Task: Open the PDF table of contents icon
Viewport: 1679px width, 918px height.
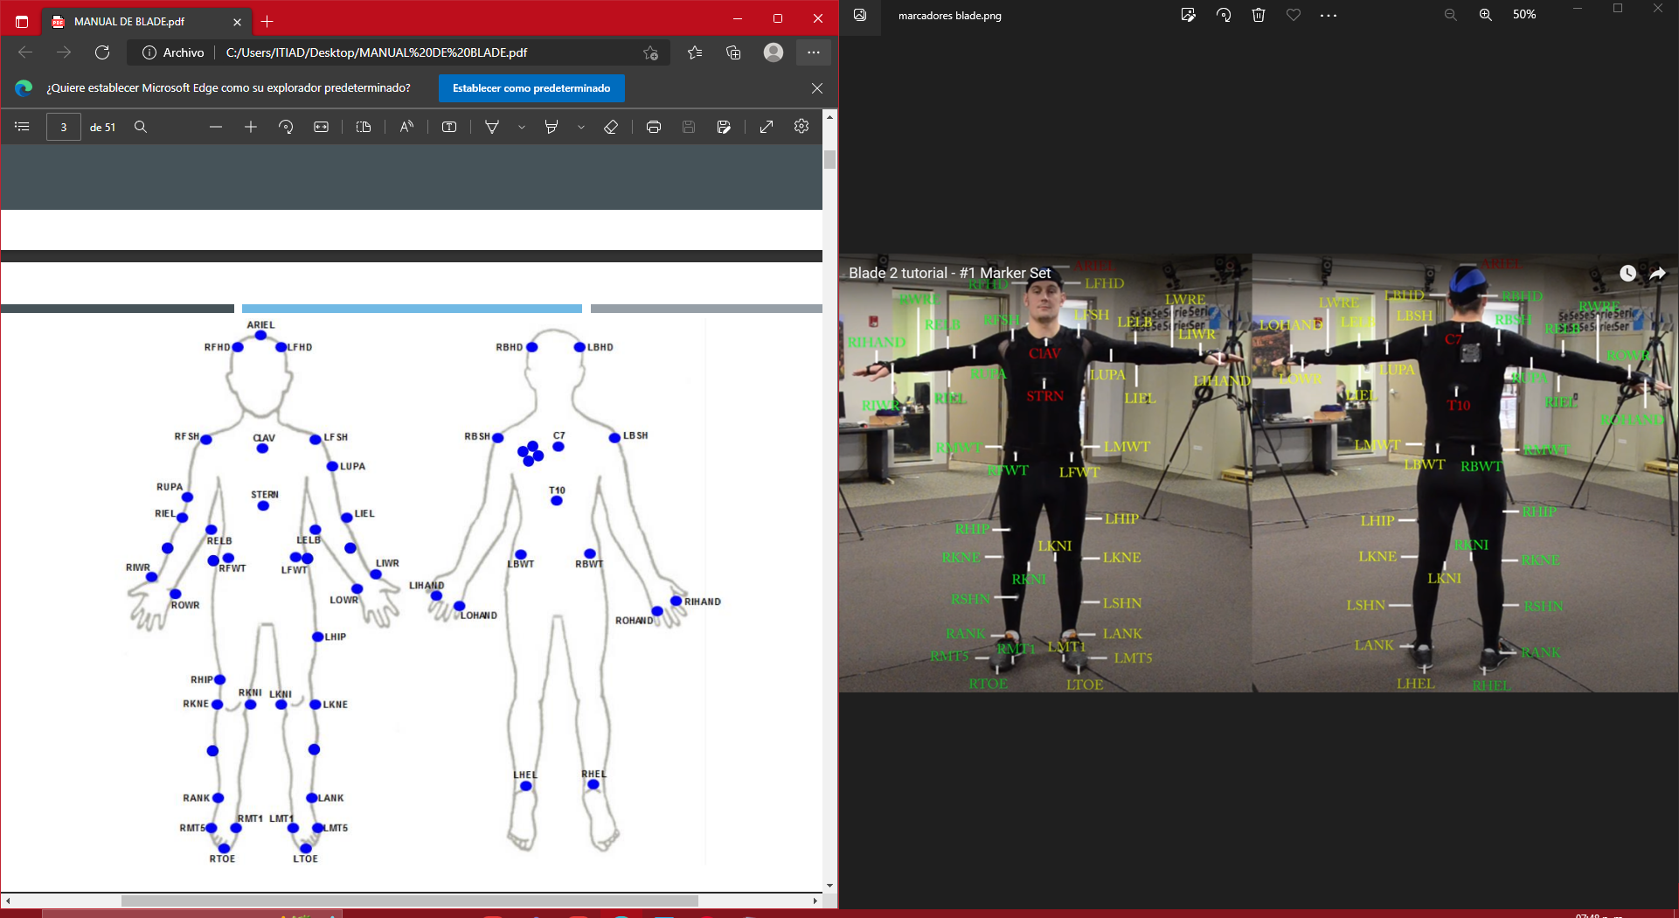Action: 22,127
